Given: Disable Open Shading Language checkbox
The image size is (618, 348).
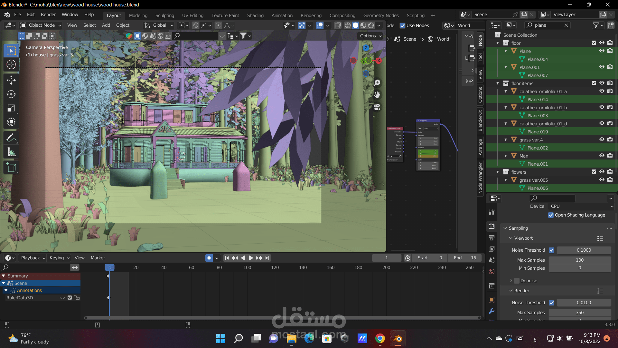Looking at the screenshot, I should tap(551, 215).
